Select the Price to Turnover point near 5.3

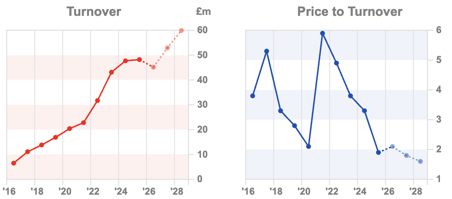[x=266, y=51]
